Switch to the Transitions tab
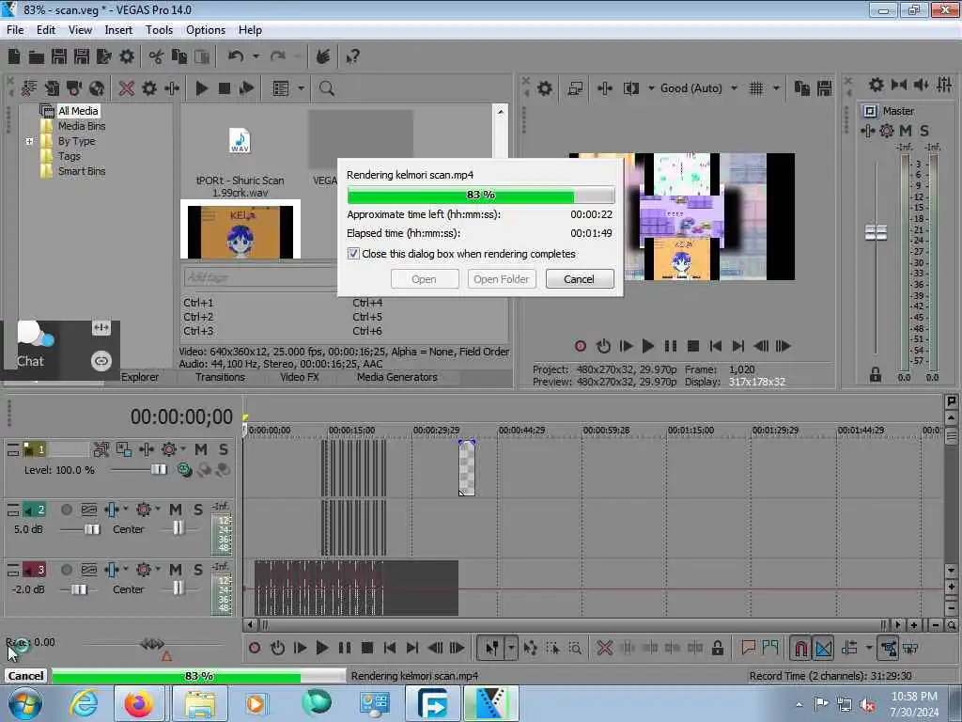Screen dimensions: 962x722 pos(220,378)
